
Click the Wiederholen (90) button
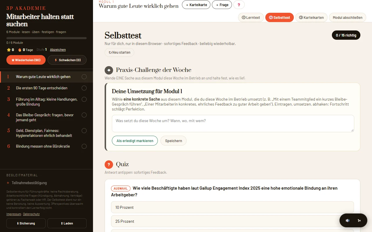[x=26, y=60]
